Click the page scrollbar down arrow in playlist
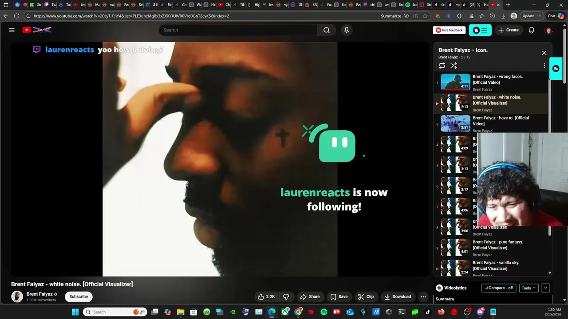This screenshot has width=568, height=319. tap(550, 273)
